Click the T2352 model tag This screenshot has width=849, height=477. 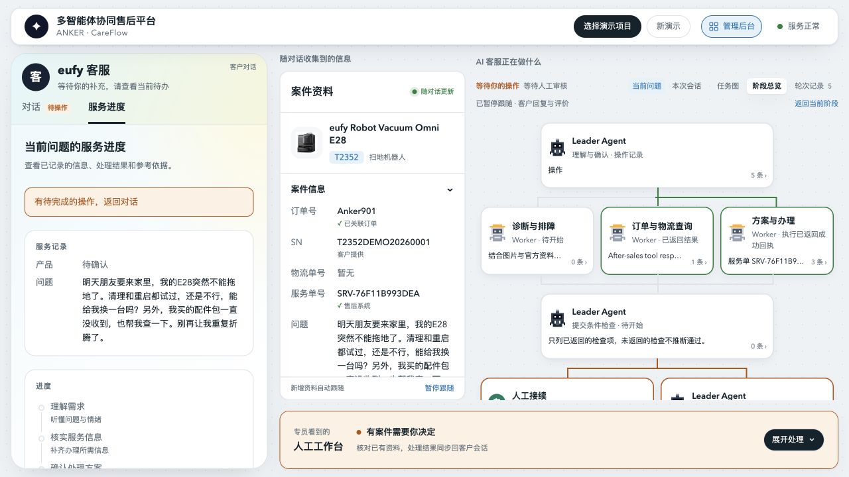[346, 158]
